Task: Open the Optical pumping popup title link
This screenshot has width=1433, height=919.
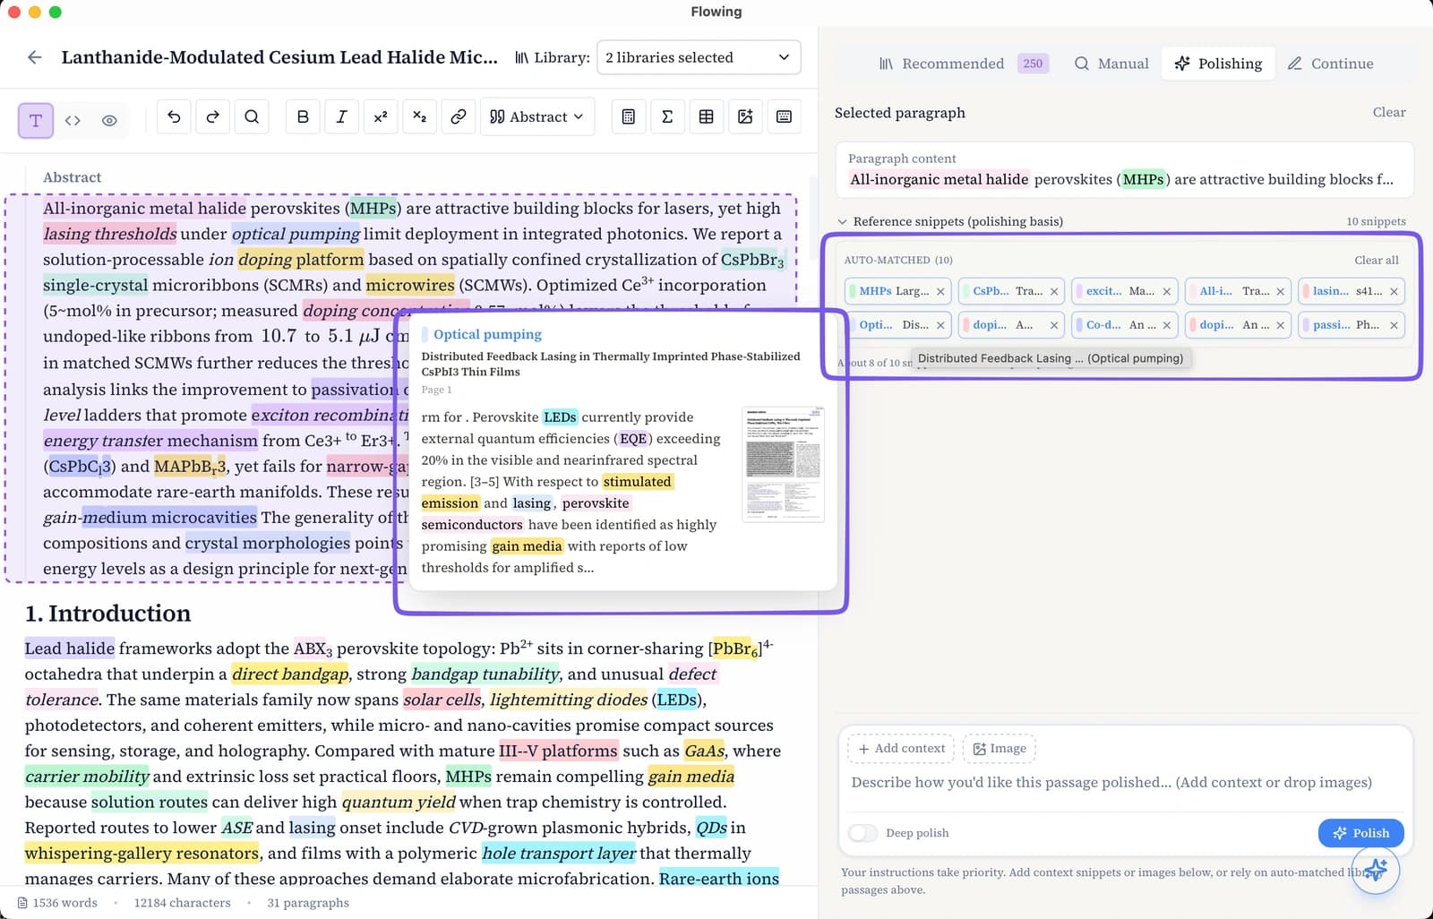Action: click(487, 334)
